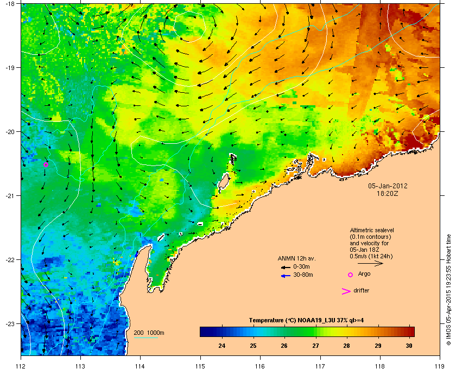This screenshot has width=456, height=369.
Task: Click the '116' longitude axis label
Action: click(260, 366)
